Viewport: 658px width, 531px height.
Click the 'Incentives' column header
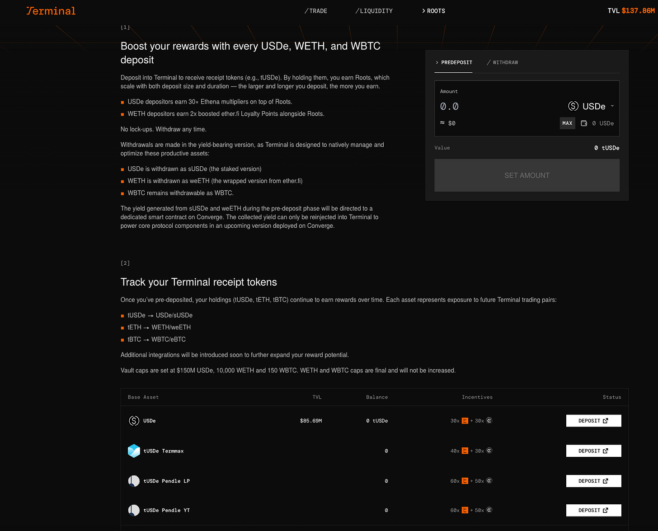coord(477,397)
